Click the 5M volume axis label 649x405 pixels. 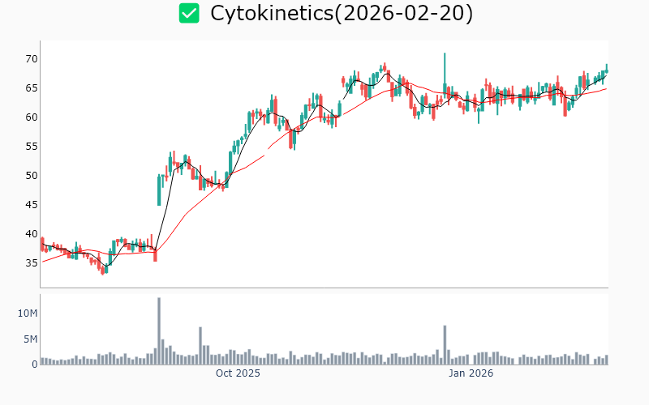tap(30, 339)
